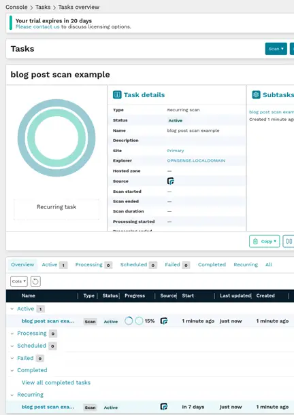Open the Copy dropdown button

tap(264, 241)
